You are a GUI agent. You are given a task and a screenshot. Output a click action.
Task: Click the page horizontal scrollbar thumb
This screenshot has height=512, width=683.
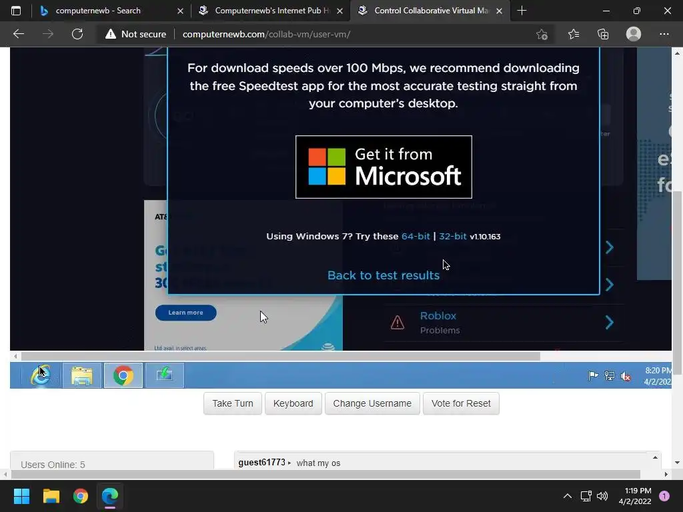(x=325, y=474)
